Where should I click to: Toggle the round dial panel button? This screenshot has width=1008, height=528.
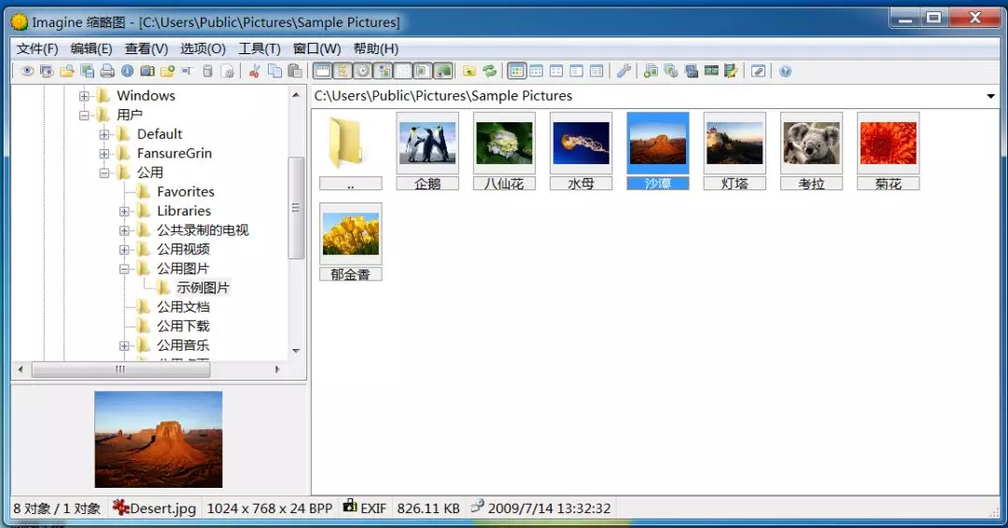coord(363,71)
